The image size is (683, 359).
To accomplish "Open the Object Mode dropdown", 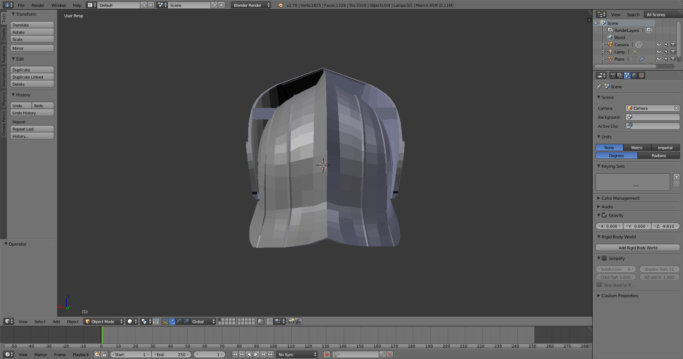I will tap(103, 321).
